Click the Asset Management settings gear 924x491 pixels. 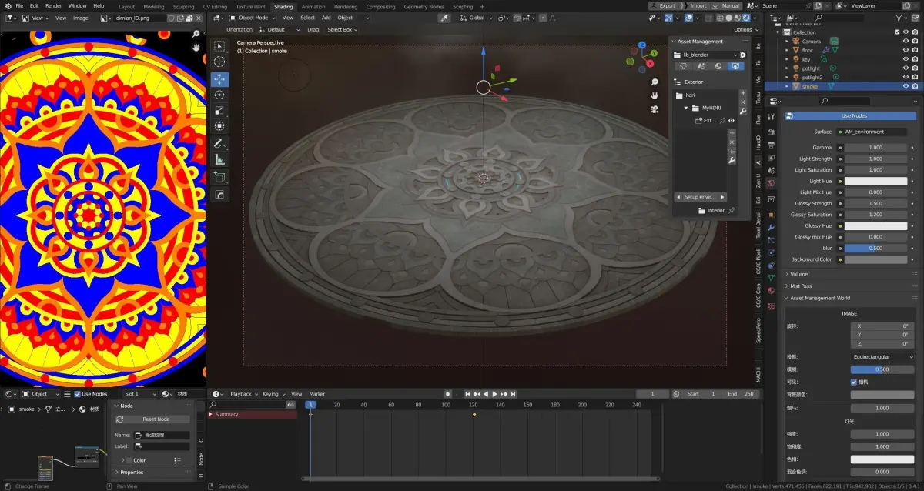[x=743, y=55]
